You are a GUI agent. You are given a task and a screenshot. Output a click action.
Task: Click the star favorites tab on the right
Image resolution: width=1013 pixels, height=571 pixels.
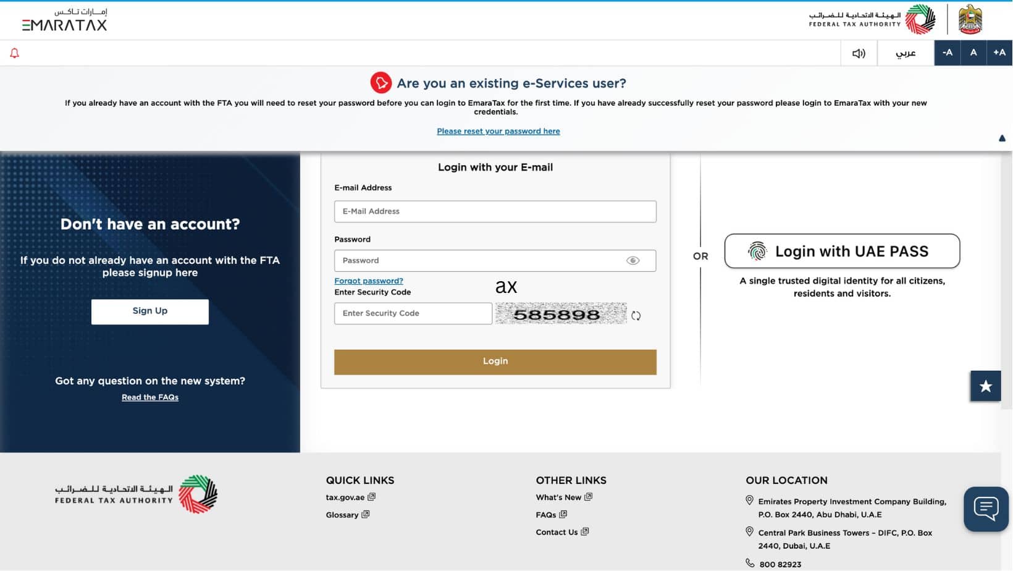(986, 386)
